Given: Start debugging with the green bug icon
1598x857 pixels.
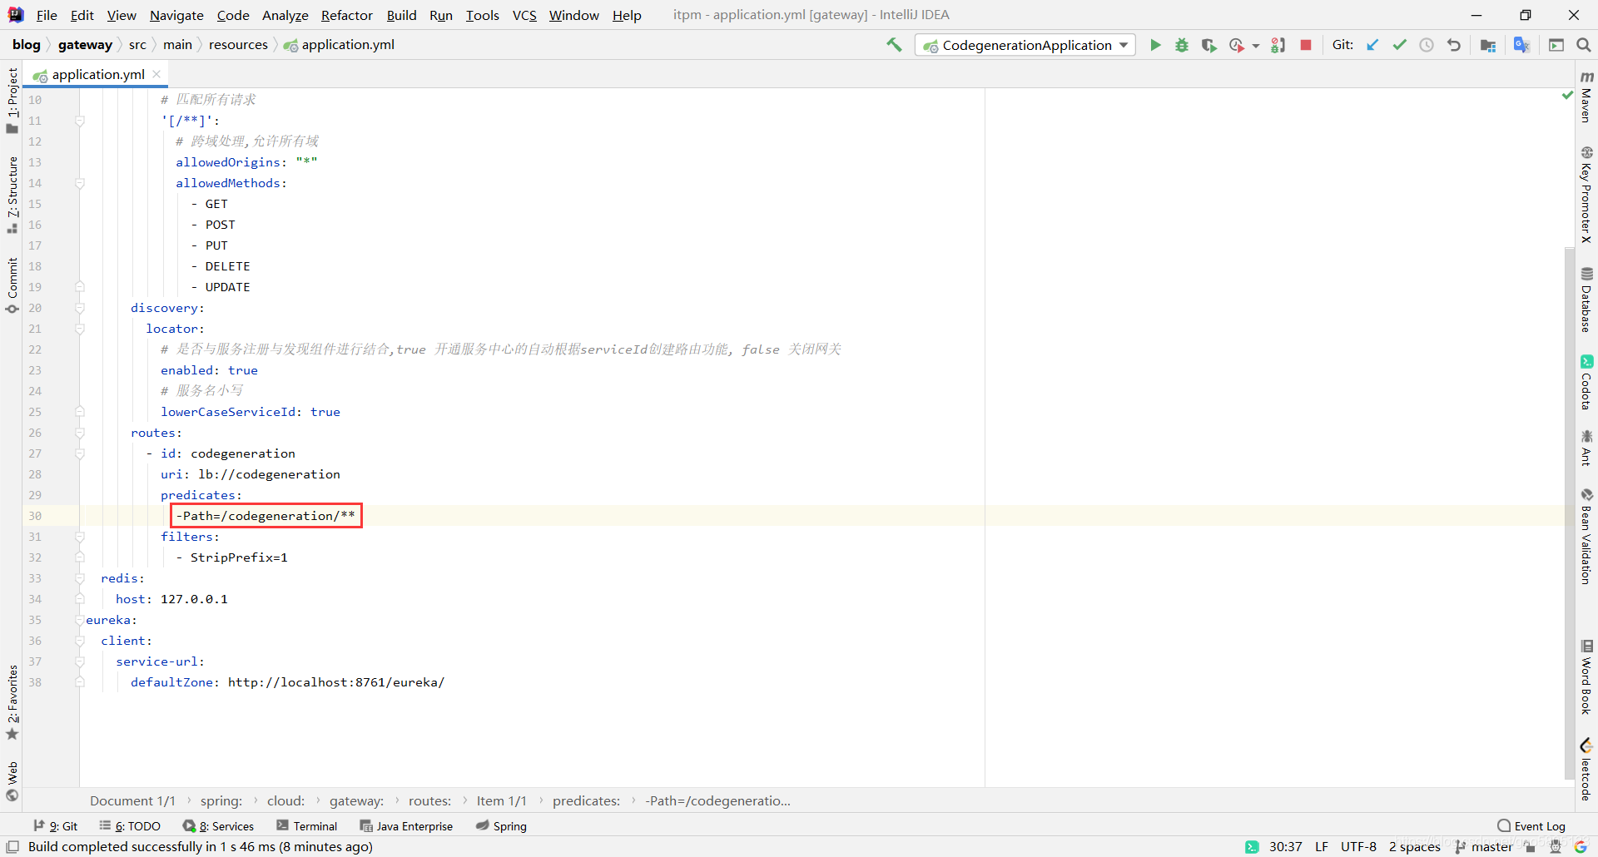Looking at the screenshot, I should click(1182, 45).
